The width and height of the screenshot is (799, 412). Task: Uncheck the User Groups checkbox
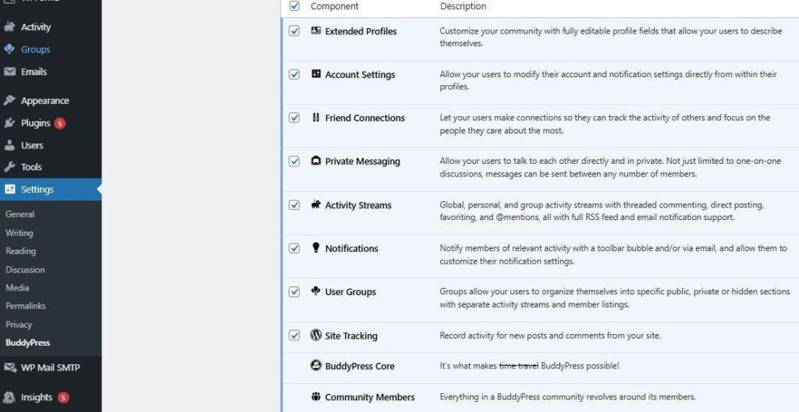point(294,292)
